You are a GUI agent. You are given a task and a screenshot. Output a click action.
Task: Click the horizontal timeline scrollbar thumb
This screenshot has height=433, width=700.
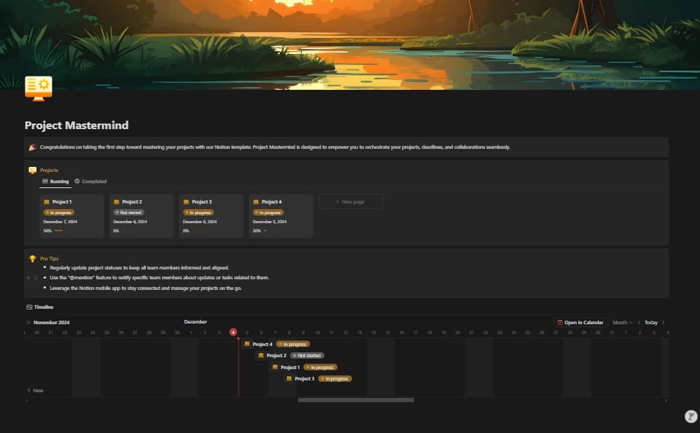pyautogui.click(x=356, y=400)
